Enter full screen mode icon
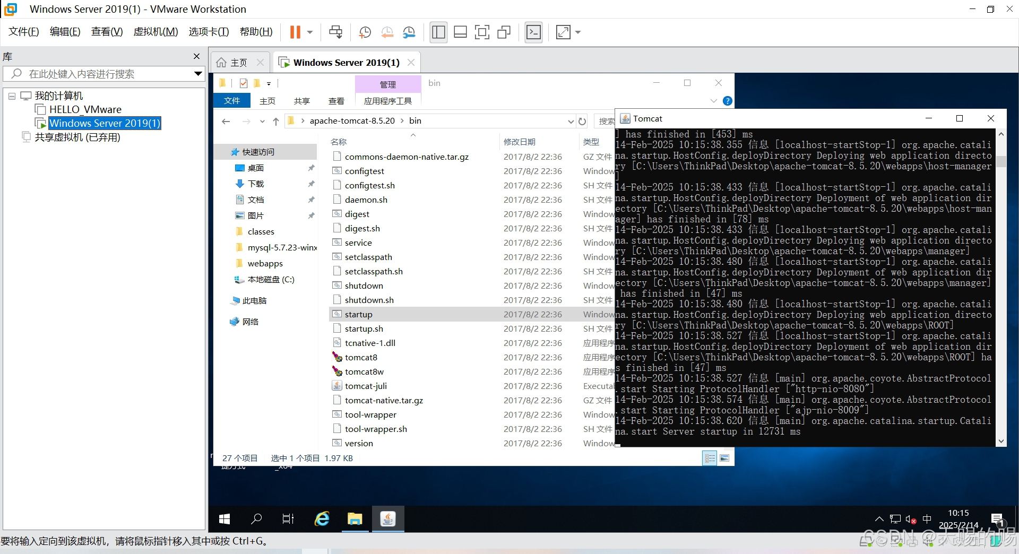1019x554 pixels. point(482,32)
